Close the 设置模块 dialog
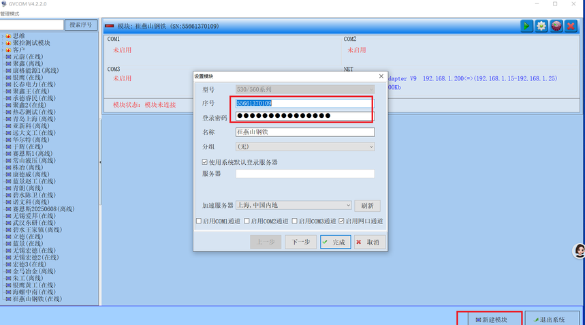The height and width of the screenshot is (325, 585). point(381,76)
